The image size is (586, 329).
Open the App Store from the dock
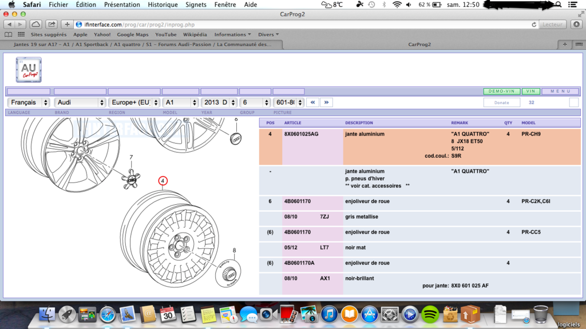(x=369, y=314)
